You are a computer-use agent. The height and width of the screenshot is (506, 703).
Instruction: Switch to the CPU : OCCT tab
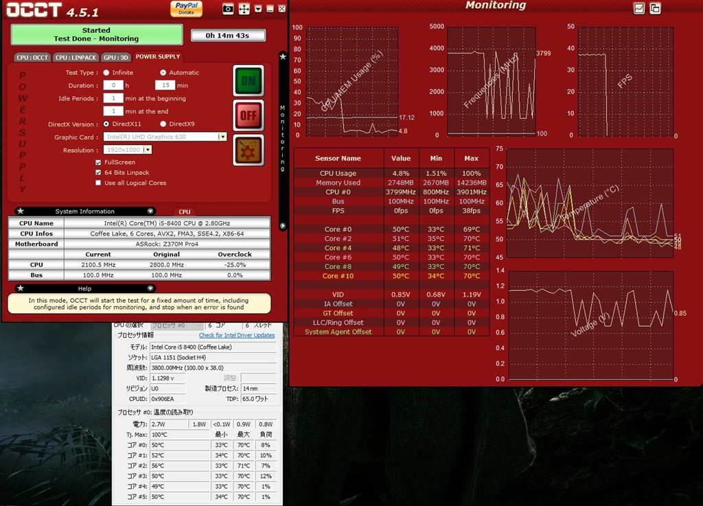32,58
